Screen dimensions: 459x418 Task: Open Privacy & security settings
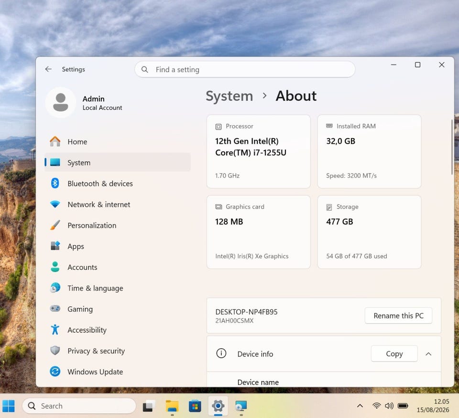click(118, 351)
